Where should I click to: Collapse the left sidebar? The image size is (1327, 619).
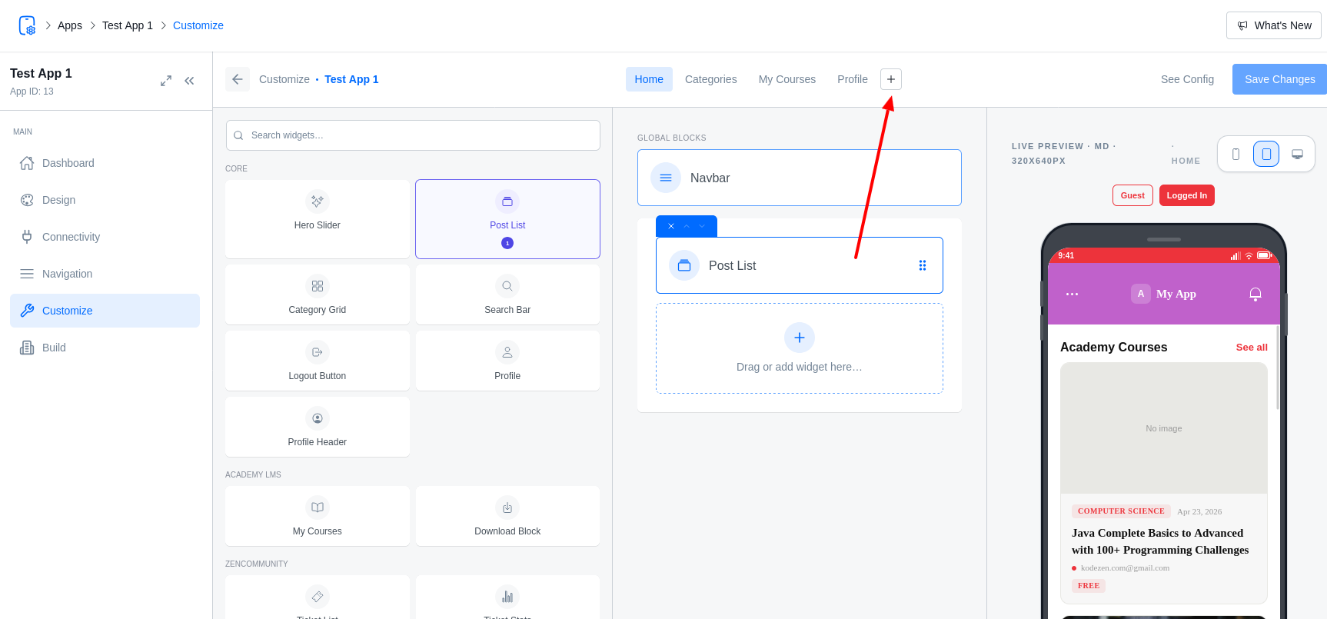(x=189, y=81)
